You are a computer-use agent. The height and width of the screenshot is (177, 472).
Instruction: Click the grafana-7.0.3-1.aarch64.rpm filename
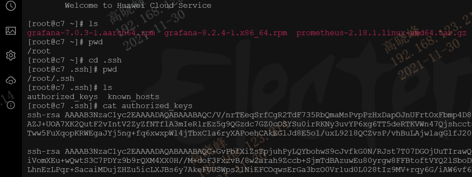(x=91, y=33)
